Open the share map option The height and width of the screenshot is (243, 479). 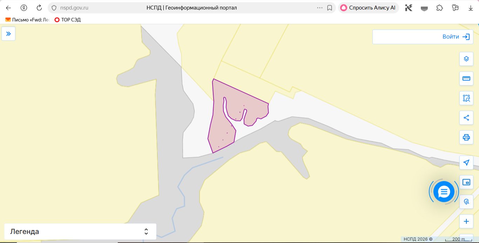click(x=466, y=118)
